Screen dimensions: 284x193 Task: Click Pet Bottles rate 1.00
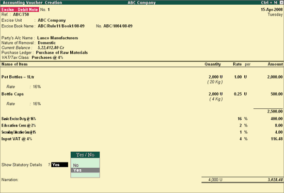(x=238, y=77)
